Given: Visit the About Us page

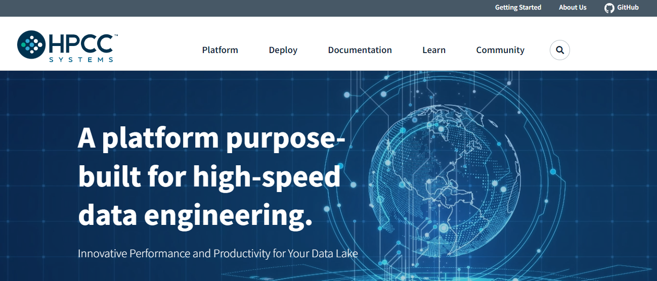Looking at the screenshot, I should 573,8.
